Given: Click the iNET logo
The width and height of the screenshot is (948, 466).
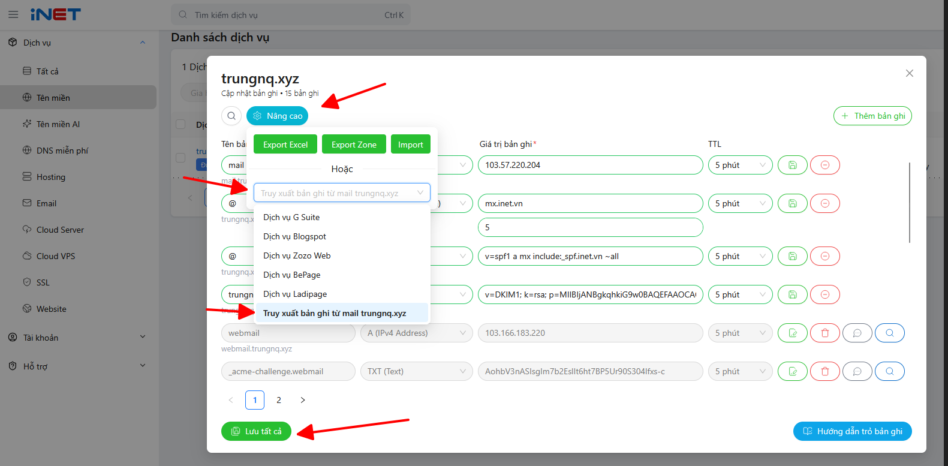Looking at the screenshot, I should click(56, 14).
